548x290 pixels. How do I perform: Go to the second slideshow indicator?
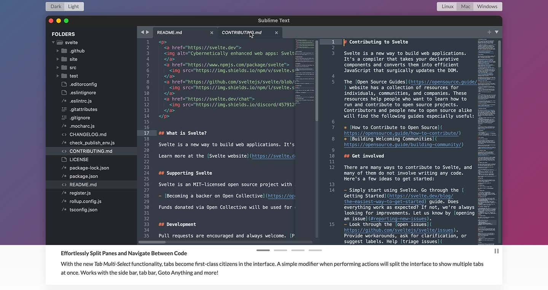[x=280, y=250]
